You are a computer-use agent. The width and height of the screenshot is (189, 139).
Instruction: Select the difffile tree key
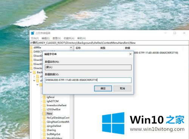point(37,48)
